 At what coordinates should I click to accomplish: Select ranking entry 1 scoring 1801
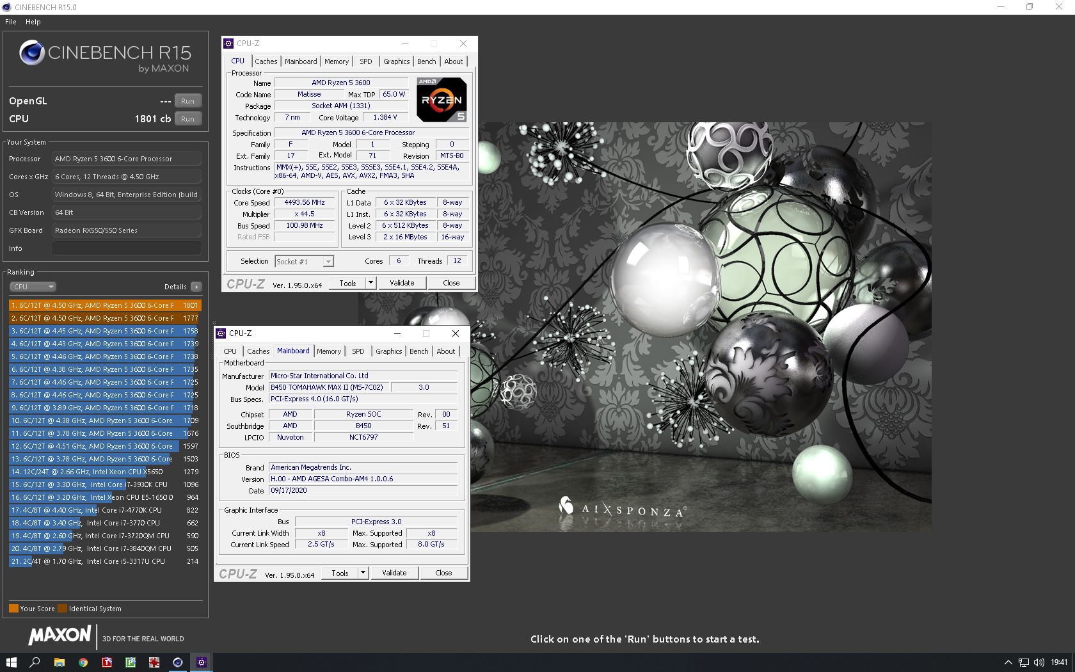[x=105, y=305]
